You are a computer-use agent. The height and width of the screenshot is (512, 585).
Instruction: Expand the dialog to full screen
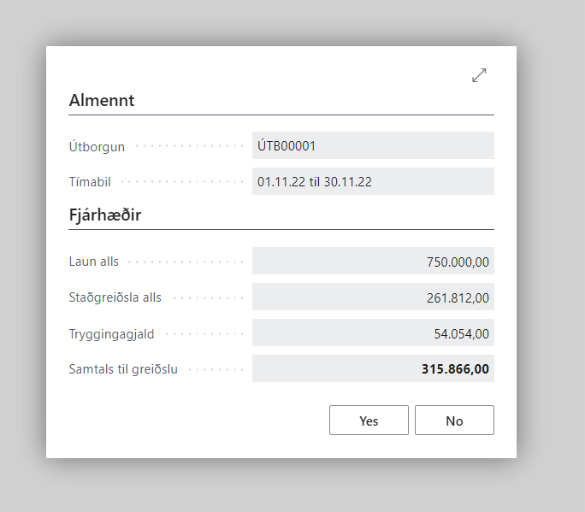479,75
